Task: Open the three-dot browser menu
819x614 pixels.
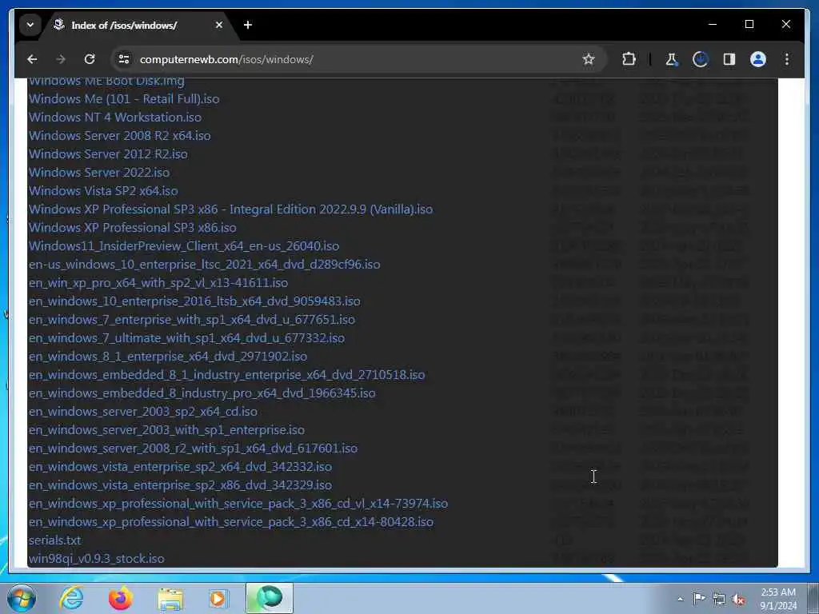Action: [787, 59]
